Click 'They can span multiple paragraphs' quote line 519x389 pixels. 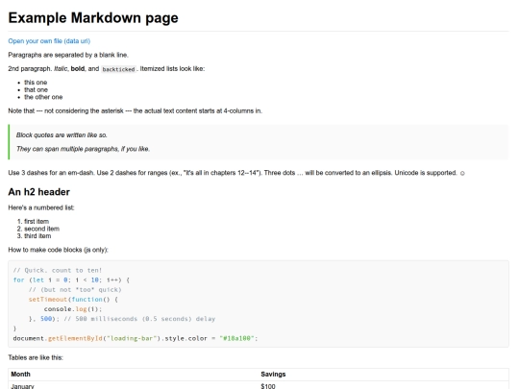83,149
